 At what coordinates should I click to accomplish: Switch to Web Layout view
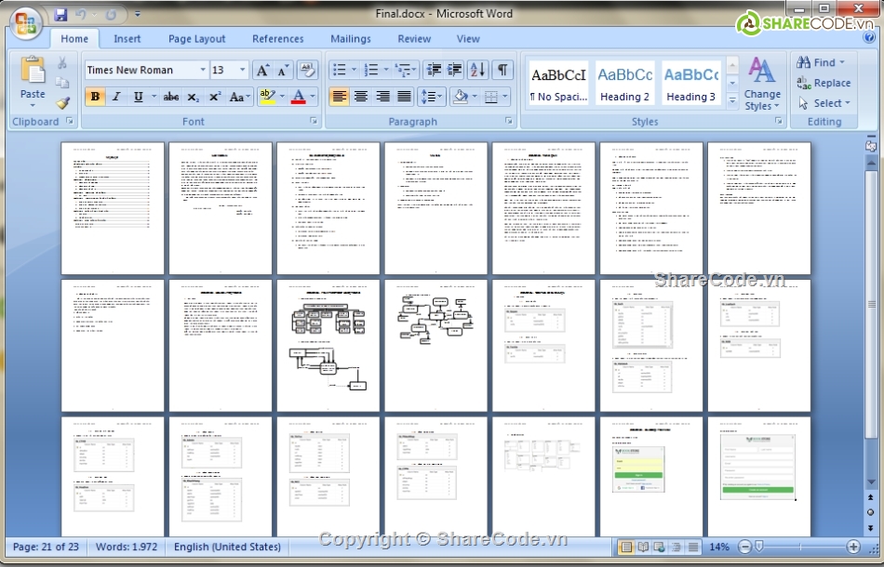(x=659, y=547)
